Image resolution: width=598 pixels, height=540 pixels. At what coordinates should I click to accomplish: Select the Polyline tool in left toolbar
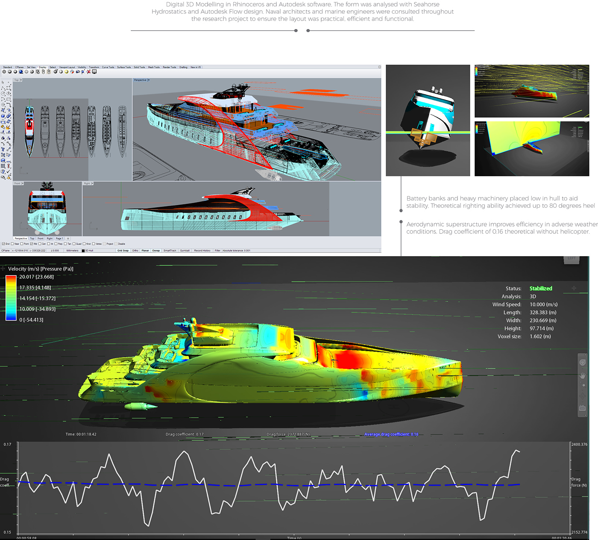pyautogui.click(x=3, y=88)
